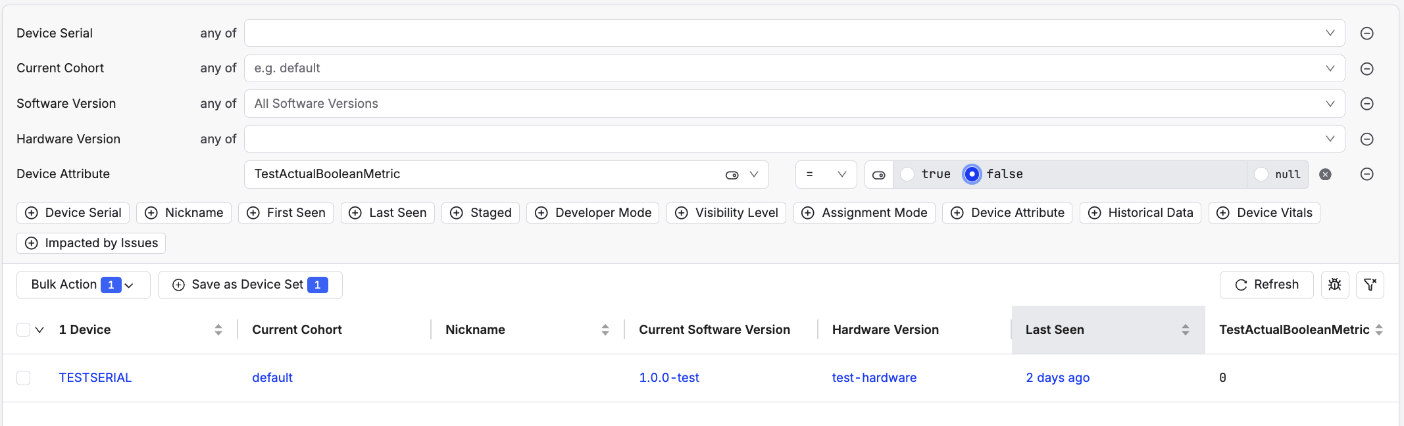This screenshot has width=1404, height=426.
Task: Sort by the Last Seen column
Action: [1185, 330]
